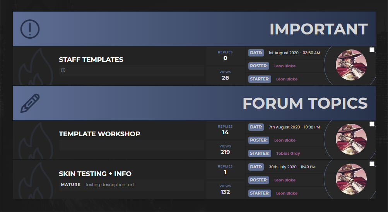Click the Forum Topics section heading

point(305,103)
